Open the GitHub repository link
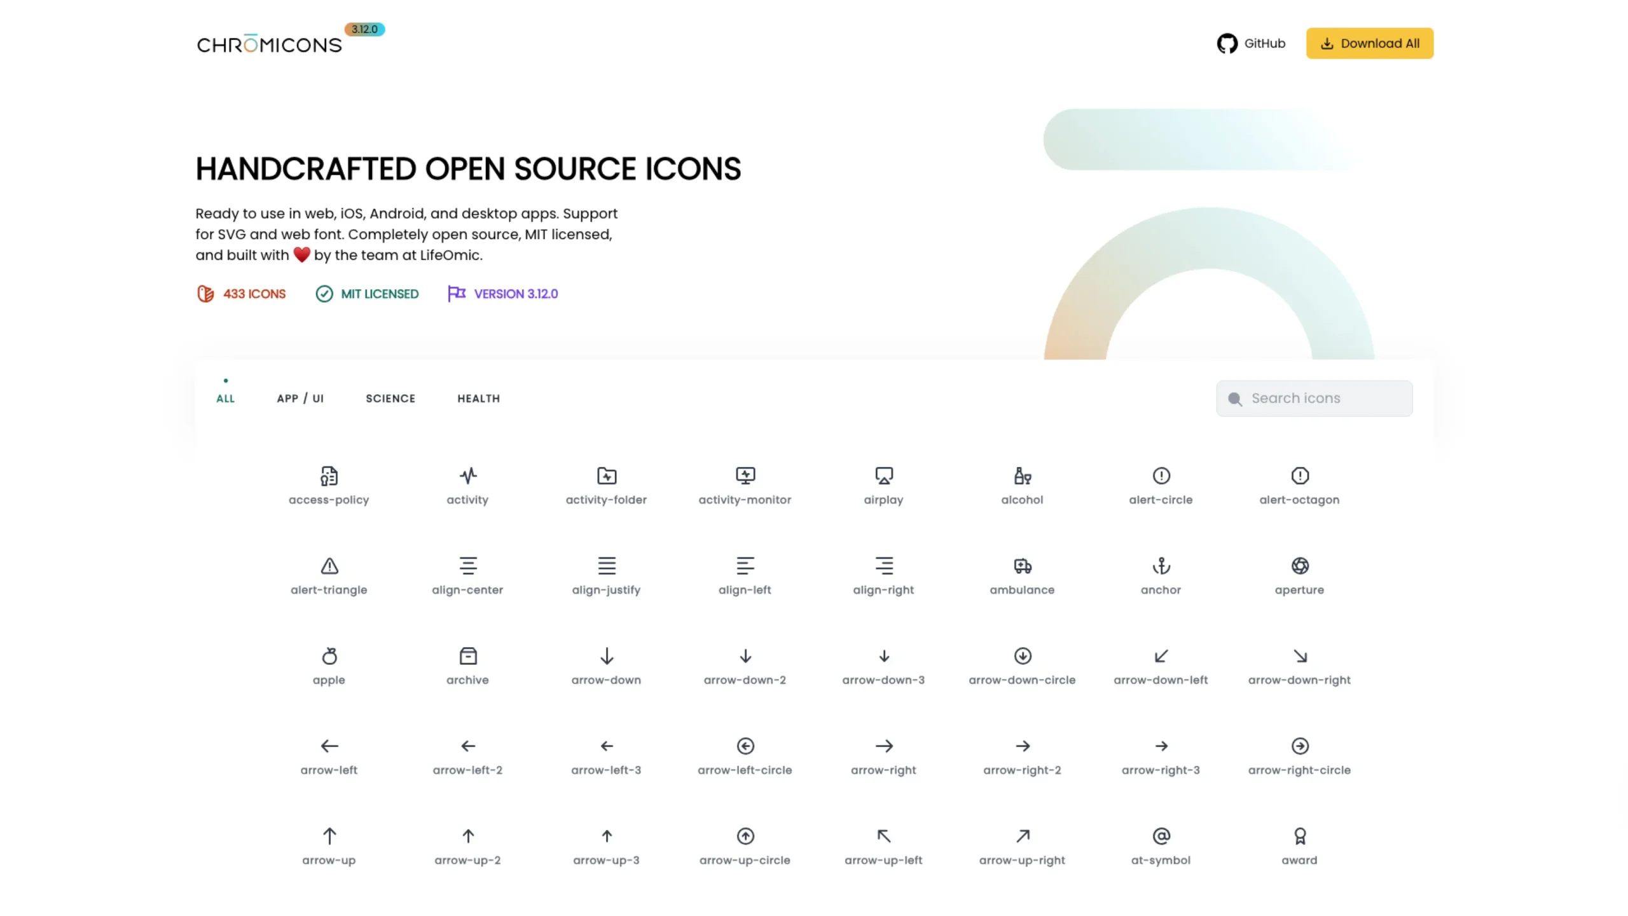 pyautogui.click(x=1251, y=43)
